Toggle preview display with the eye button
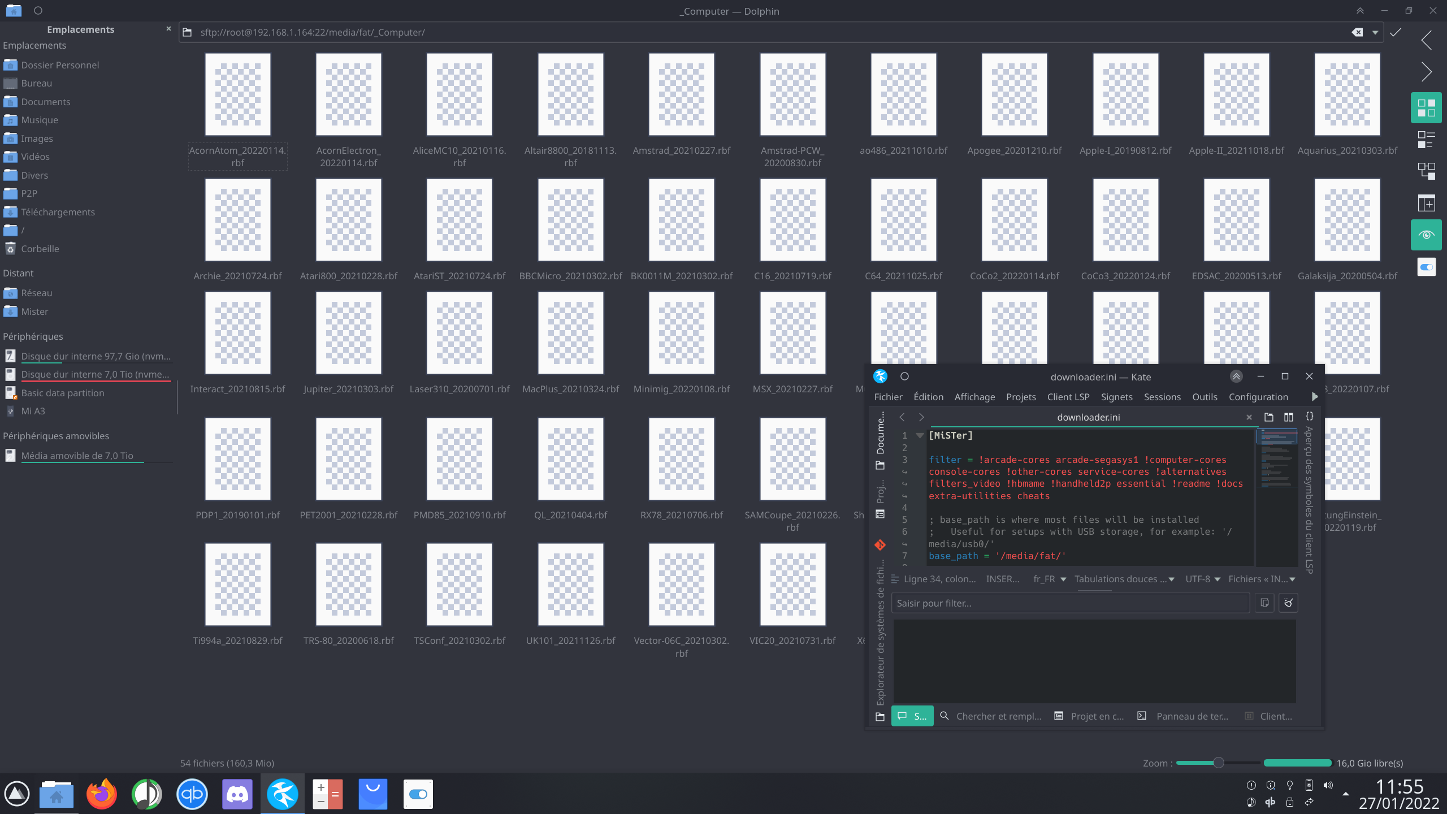Image resolution: width=1447 pixels, height=814 pixels. coord(1426,235)
